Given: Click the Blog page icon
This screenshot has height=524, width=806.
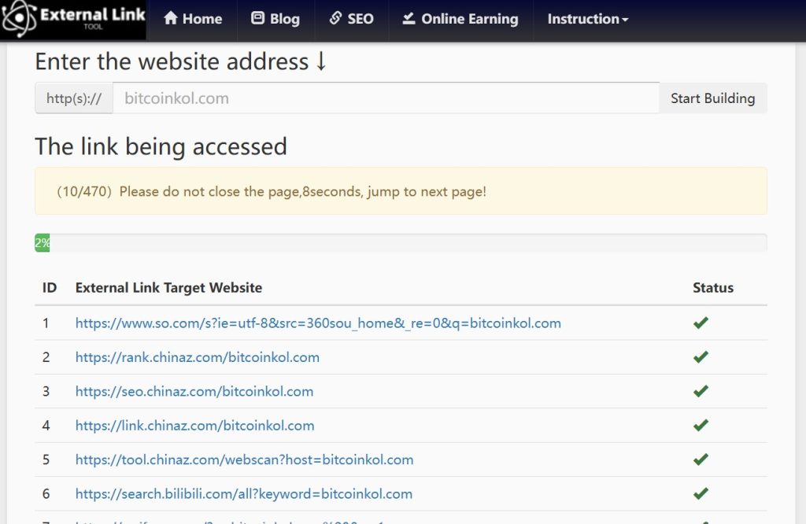Looking at the screenshot, I should [x=257, y=19].
